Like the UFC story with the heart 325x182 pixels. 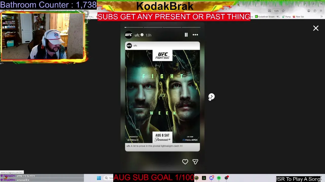[x=185, y=162]
